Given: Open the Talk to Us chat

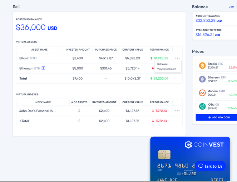Looking at the screenshot, I should click(x=210, y=166).
